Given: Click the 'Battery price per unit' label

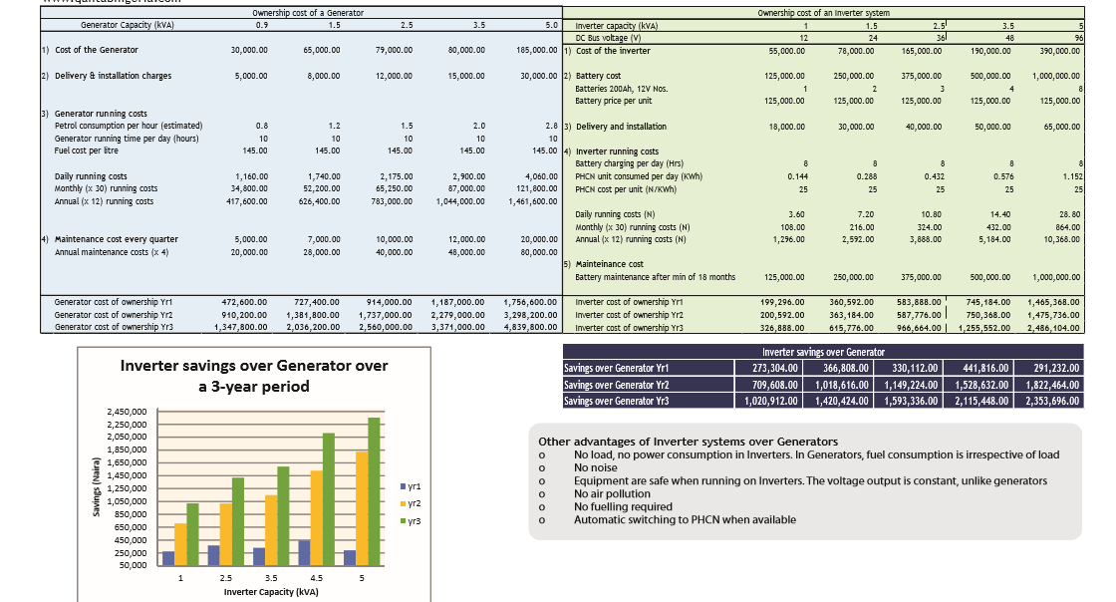Looking at the screenshot, I should coord(614,101).
